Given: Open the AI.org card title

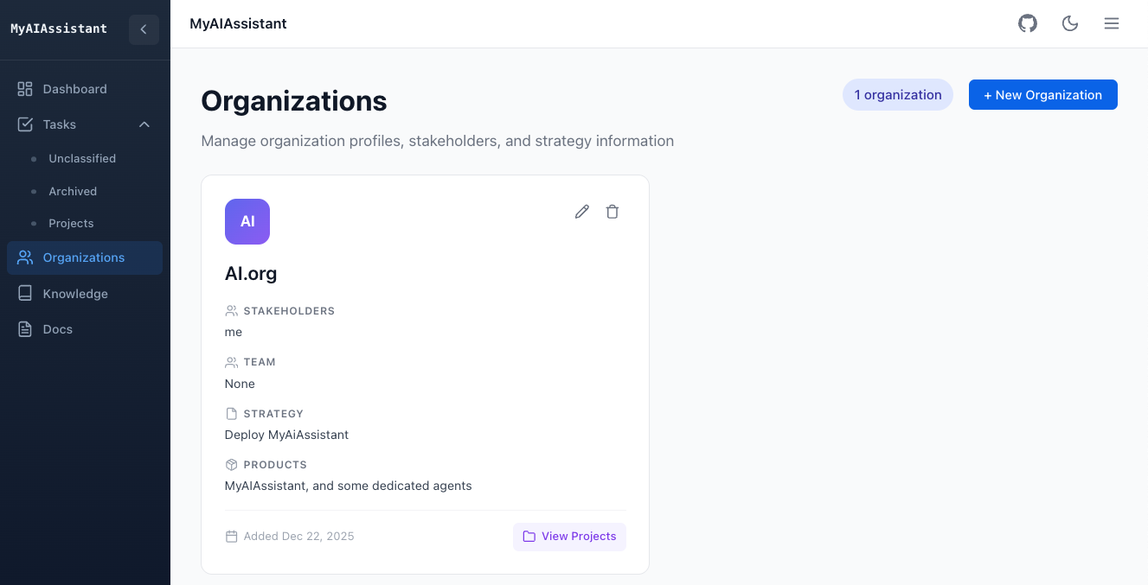Looking at the screenshot, I should pyautogui.click(x=251, y=274).
